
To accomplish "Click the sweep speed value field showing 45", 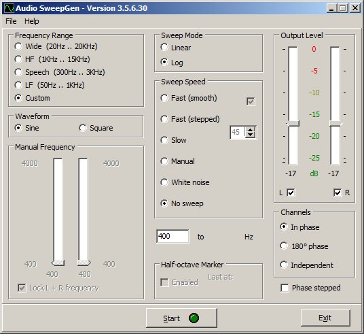I will [238, 133].
